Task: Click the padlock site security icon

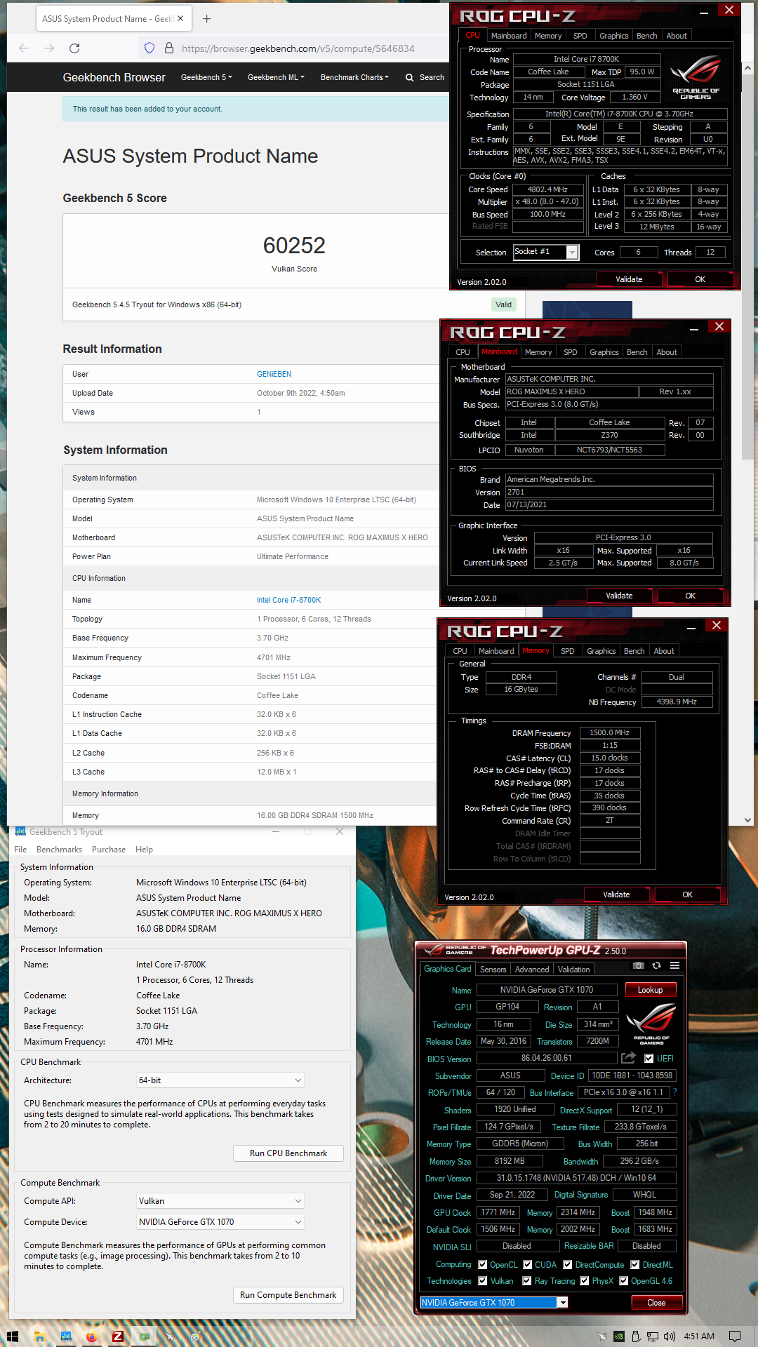Action: pyautogui.click(x=168, y=48)
